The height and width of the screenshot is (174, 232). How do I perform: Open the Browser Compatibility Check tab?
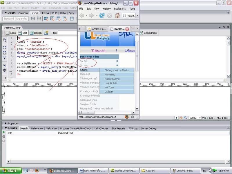[76, 128]
